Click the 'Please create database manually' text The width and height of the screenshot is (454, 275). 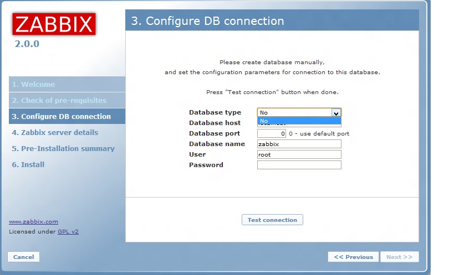[272, 62]
